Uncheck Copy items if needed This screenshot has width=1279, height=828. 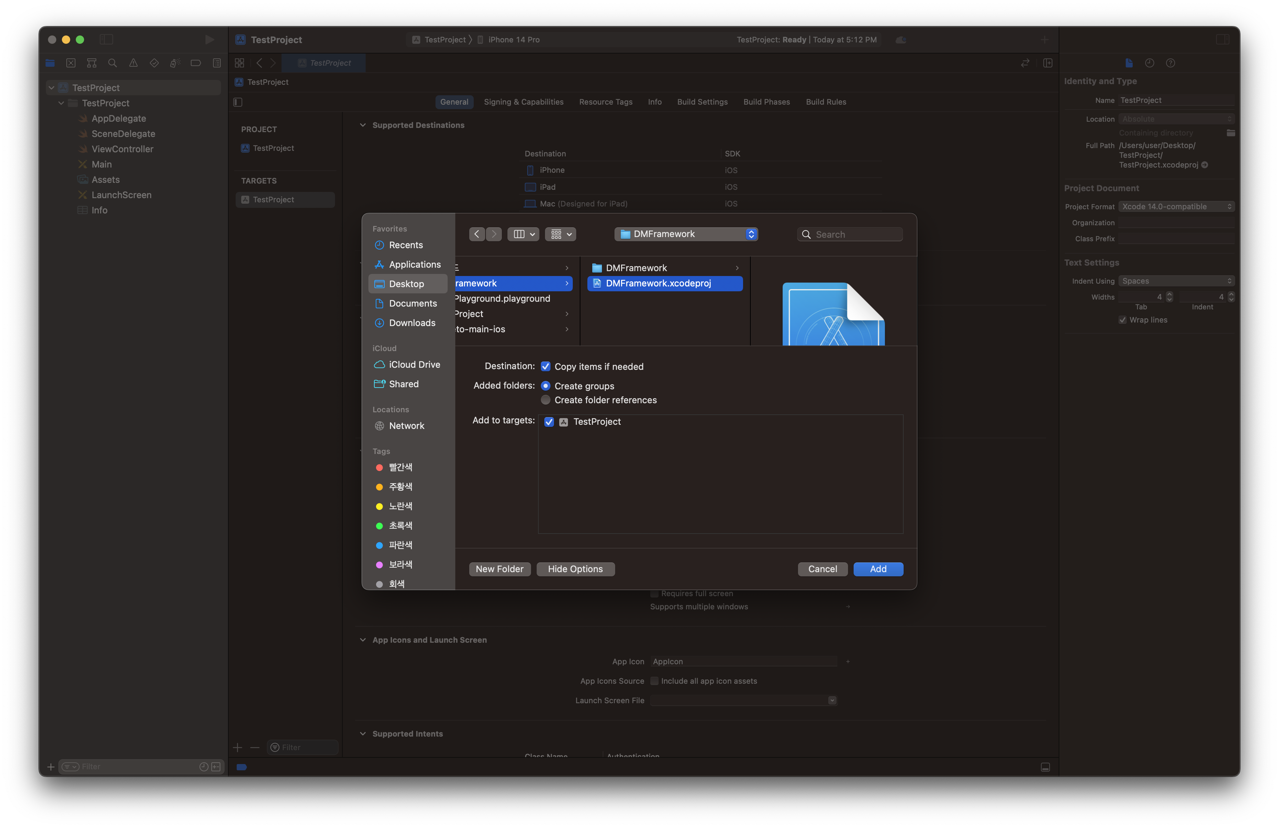(545, 366)
